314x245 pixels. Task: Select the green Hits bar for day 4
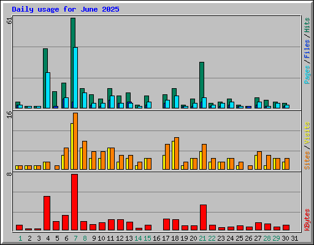45,78
